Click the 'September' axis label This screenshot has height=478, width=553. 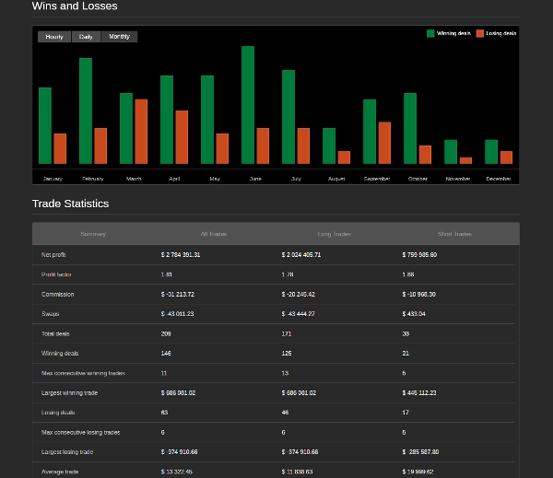(377, 179)
